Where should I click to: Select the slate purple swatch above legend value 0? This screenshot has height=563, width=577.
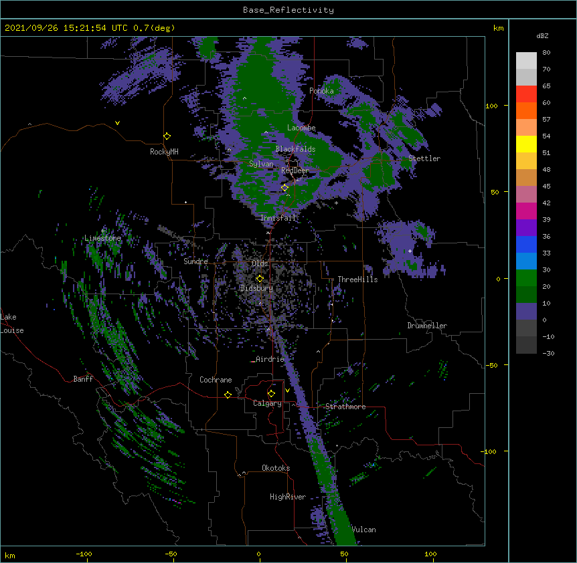[x=526, y=312]
